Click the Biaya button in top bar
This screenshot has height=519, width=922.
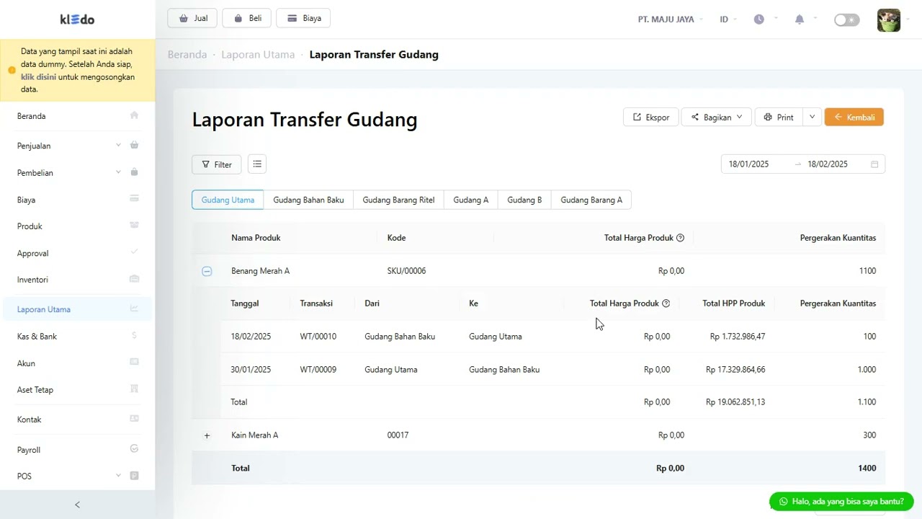[x=303, y=18]
